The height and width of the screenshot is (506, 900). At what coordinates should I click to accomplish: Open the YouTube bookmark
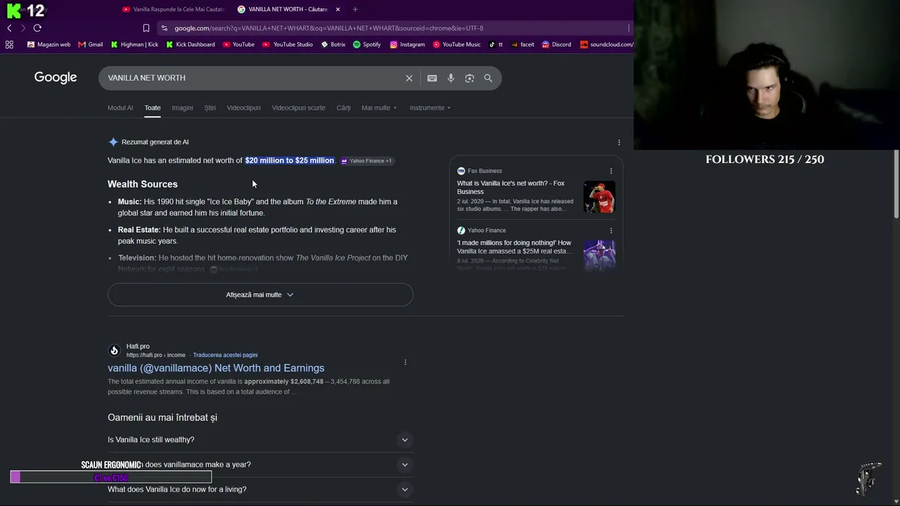(238, 44)
